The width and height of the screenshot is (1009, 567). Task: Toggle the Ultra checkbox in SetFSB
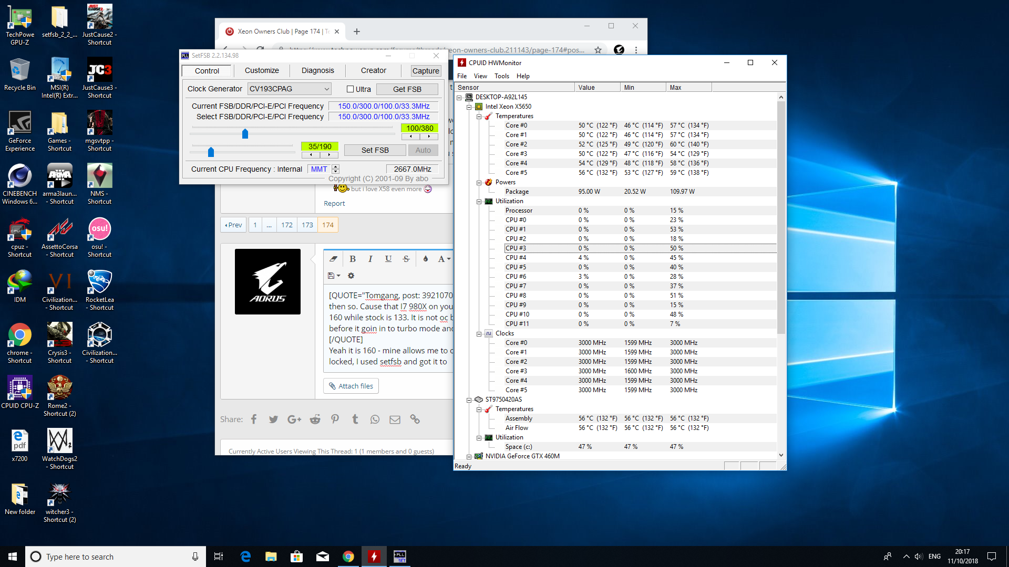(x=350, y=89)
